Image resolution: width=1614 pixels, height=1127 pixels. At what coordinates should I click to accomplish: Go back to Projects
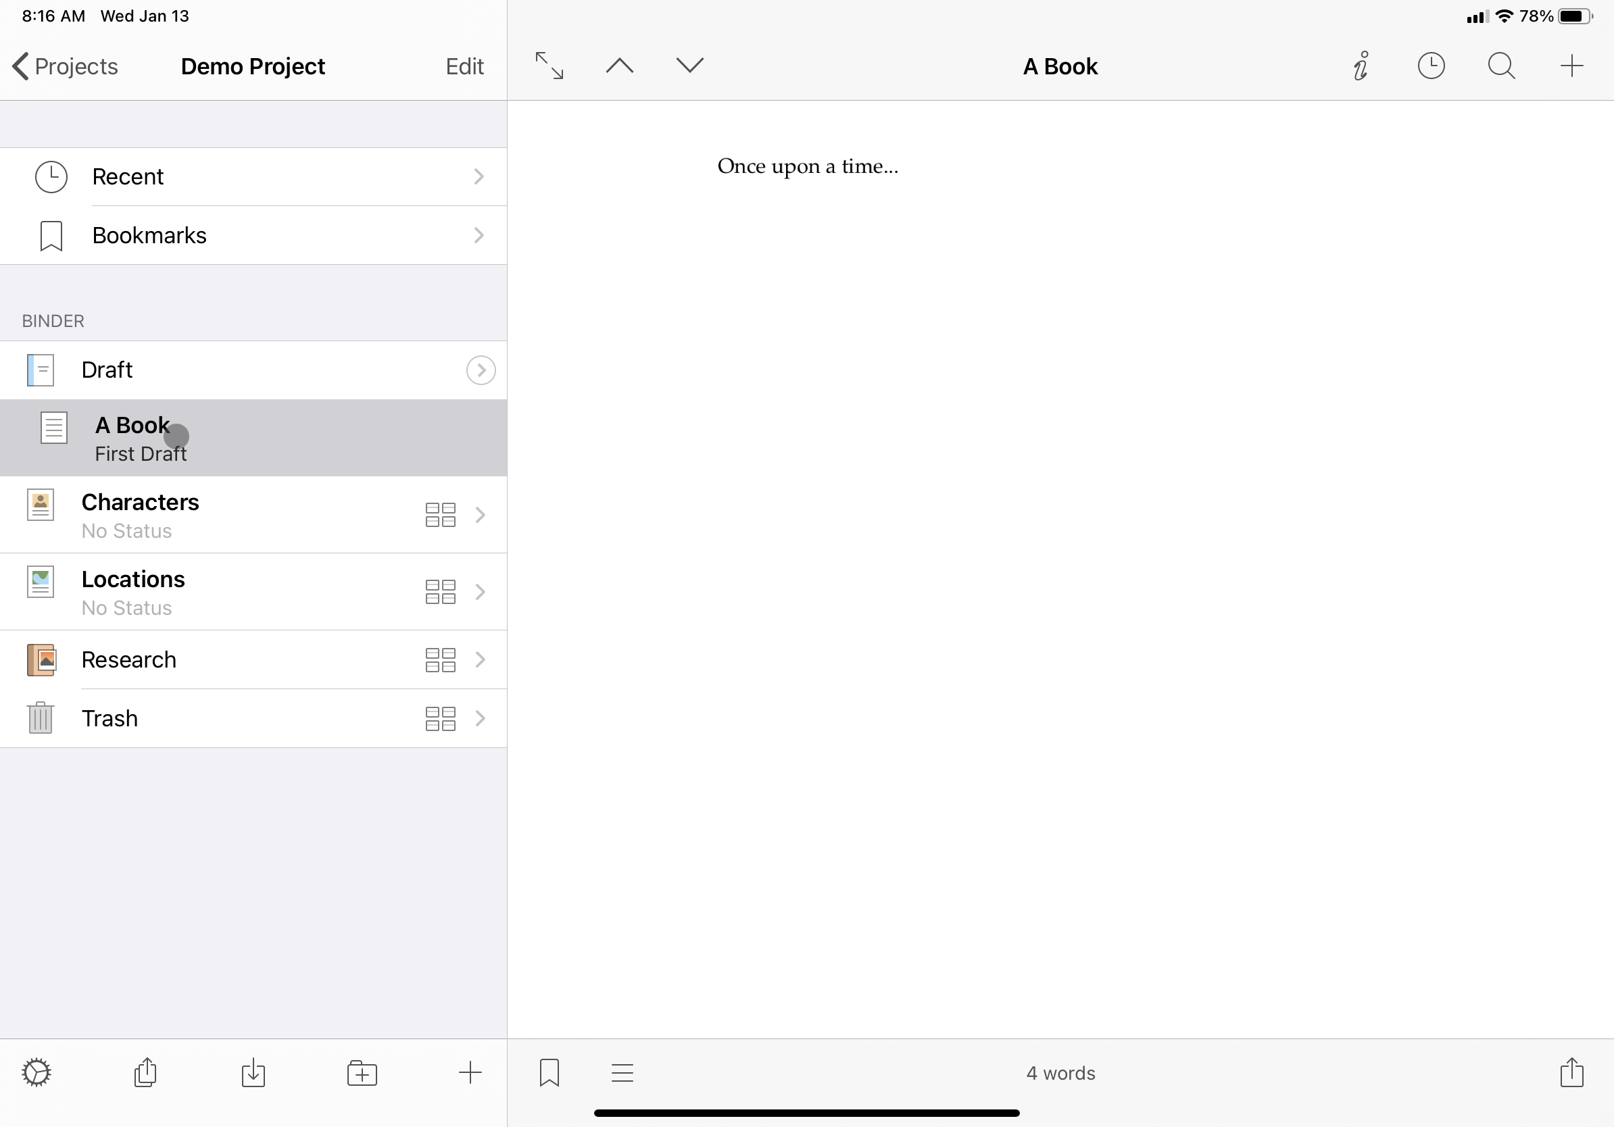point(65,66)
